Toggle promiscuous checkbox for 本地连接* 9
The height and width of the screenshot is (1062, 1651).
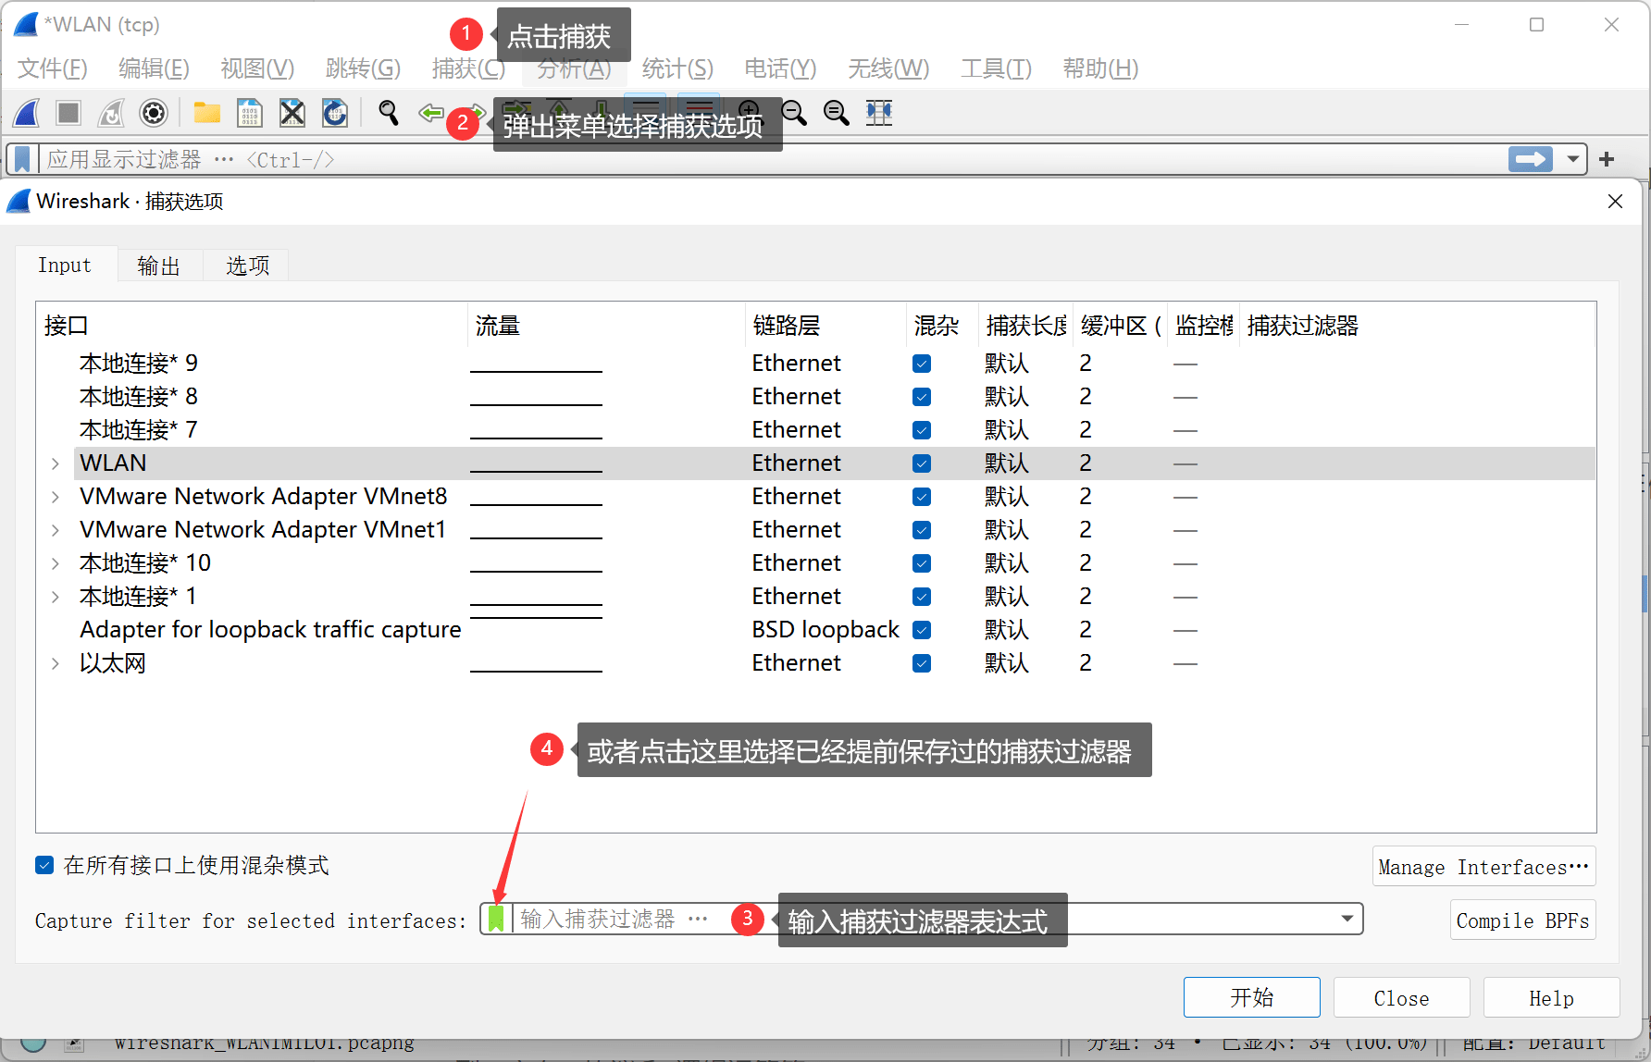click(x=922, y=364)
